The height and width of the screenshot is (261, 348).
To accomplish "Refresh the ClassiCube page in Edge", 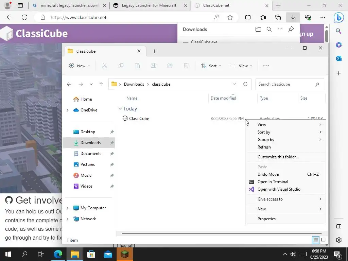I will tap(24, 17).
